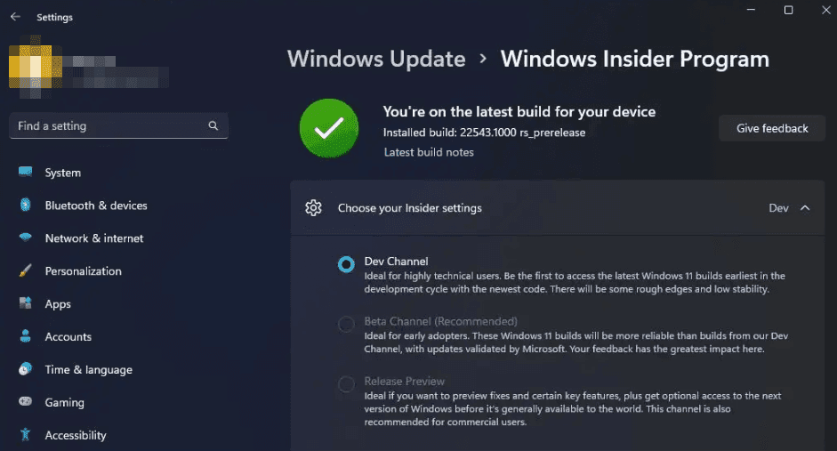This screenshot has height=451, width=837.
Task: Select the Dev Channel radio button
Action: point(346,264)
